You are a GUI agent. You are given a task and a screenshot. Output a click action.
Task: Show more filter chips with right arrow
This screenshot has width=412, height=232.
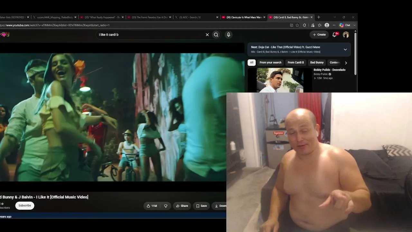[x=346, y=63]
